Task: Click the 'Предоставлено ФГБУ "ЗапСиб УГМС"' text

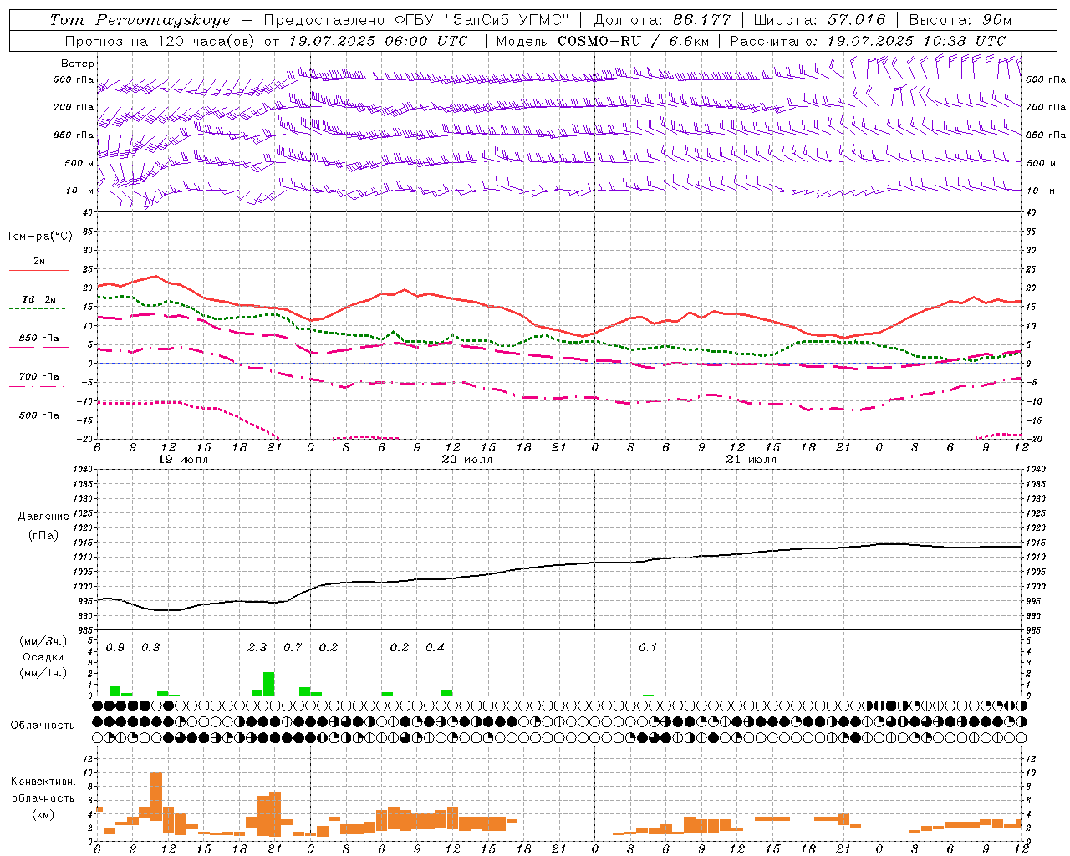Action: click(x=416, y=20)
